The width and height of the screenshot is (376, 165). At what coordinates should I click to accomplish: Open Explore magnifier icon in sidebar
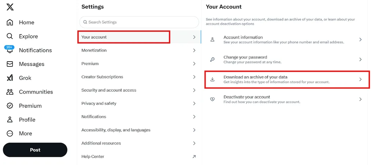tap(10, 36)
